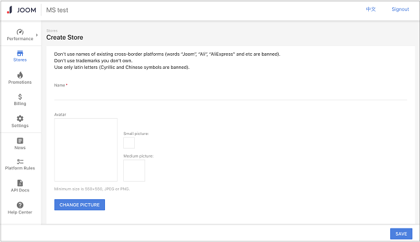The height and width of the screenshot is (242, 420).
Task: Focus the store Name input field
Action: click(x=230, y=95)
